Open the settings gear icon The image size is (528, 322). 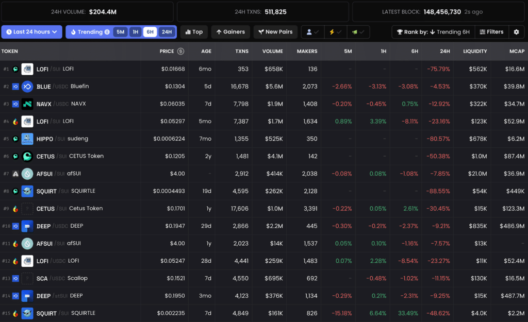click(516, 32)
